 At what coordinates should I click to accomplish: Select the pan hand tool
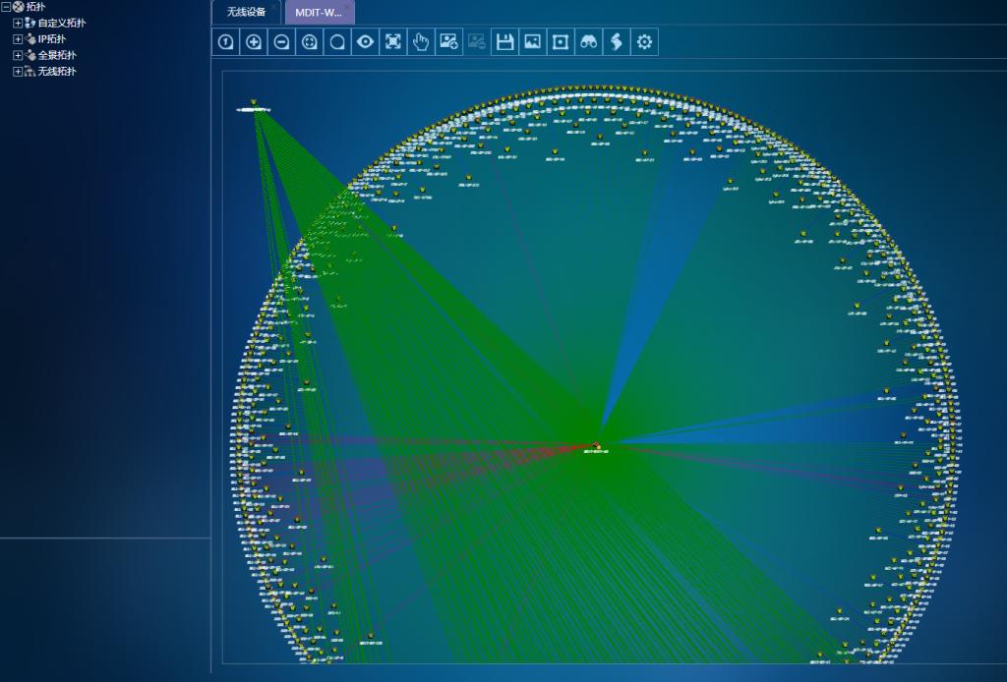tap(421, 42)
